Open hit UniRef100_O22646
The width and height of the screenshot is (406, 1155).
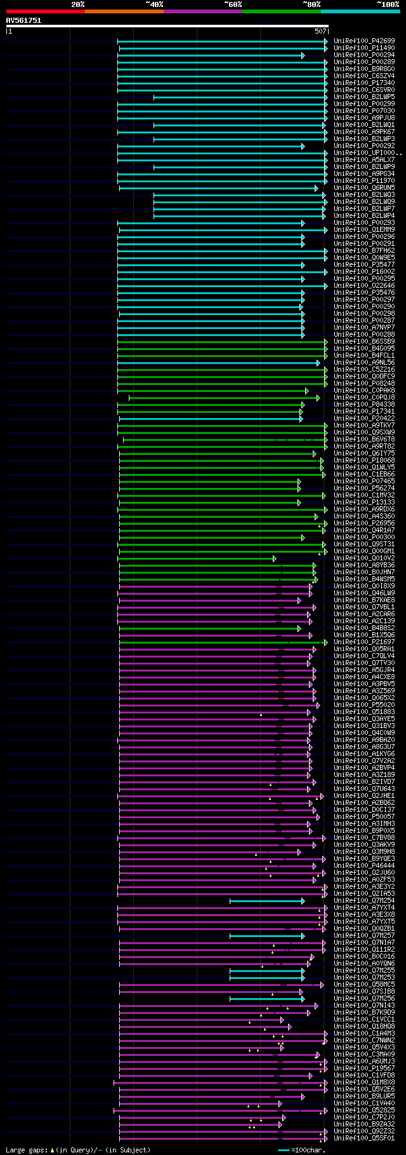tap(364, 285)
